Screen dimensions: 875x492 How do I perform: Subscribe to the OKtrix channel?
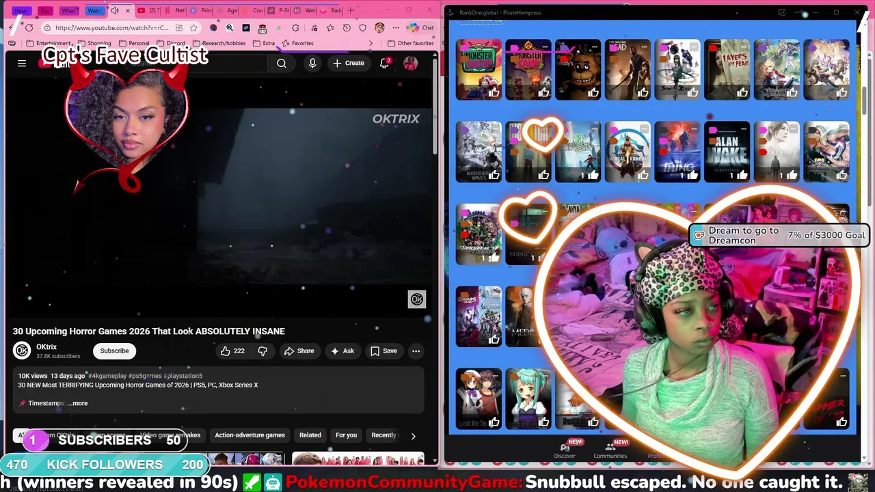click(x=114, y=351)
